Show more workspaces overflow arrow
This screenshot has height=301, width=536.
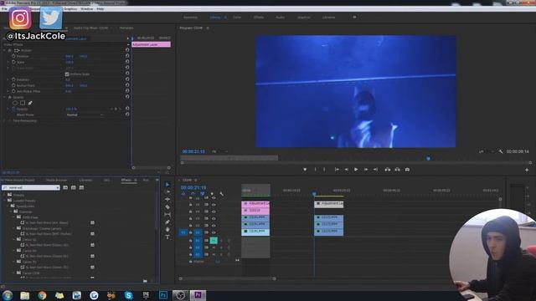pyautogui.click(x=354, y=17)
